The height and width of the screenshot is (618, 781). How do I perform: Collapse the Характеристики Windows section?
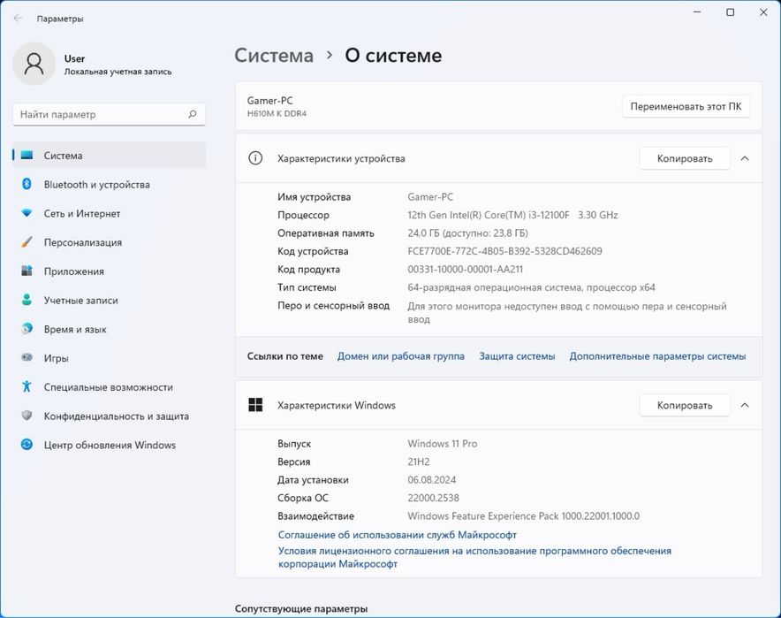[x=745, y=405]
